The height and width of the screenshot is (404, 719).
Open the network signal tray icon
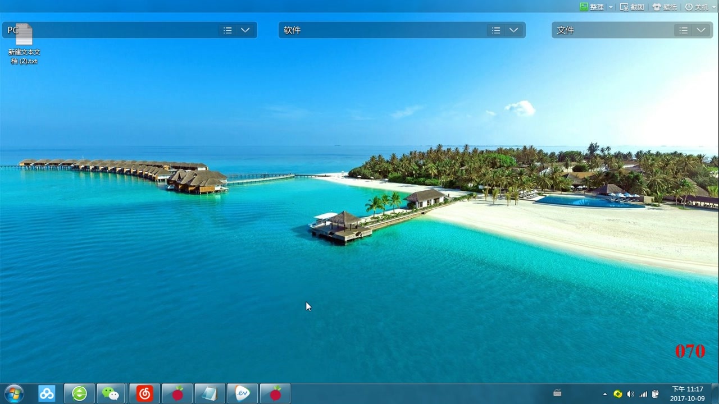coord(643,394)
